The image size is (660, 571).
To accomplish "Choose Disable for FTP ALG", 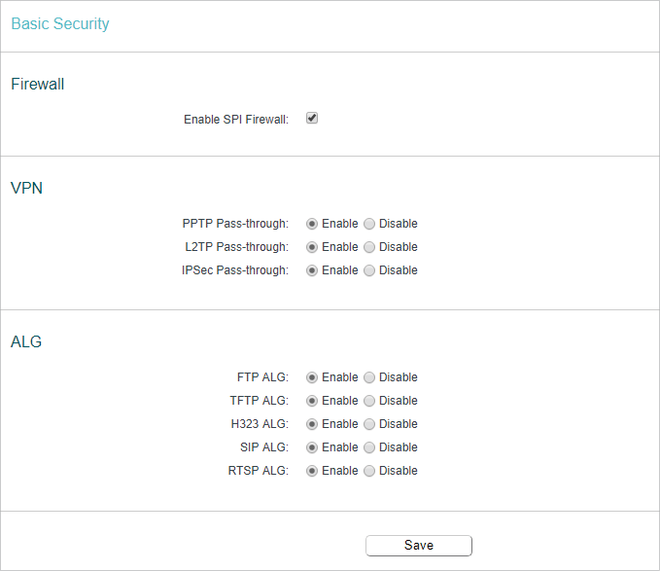I will click(369, 377).
